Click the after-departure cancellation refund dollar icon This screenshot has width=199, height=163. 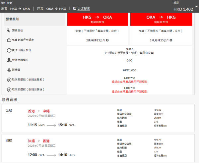(9, 89)
